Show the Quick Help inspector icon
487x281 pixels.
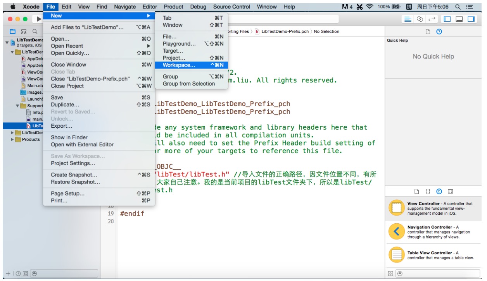439,32
